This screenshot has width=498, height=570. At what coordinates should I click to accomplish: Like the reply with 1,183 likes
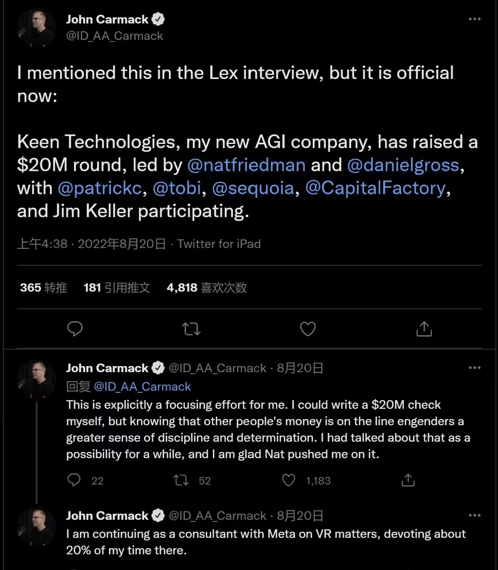(289, 480)
